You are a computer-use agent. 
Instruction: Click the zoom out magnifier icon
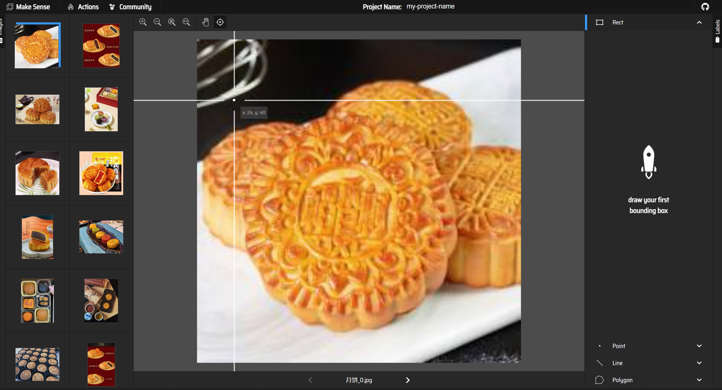157,22
